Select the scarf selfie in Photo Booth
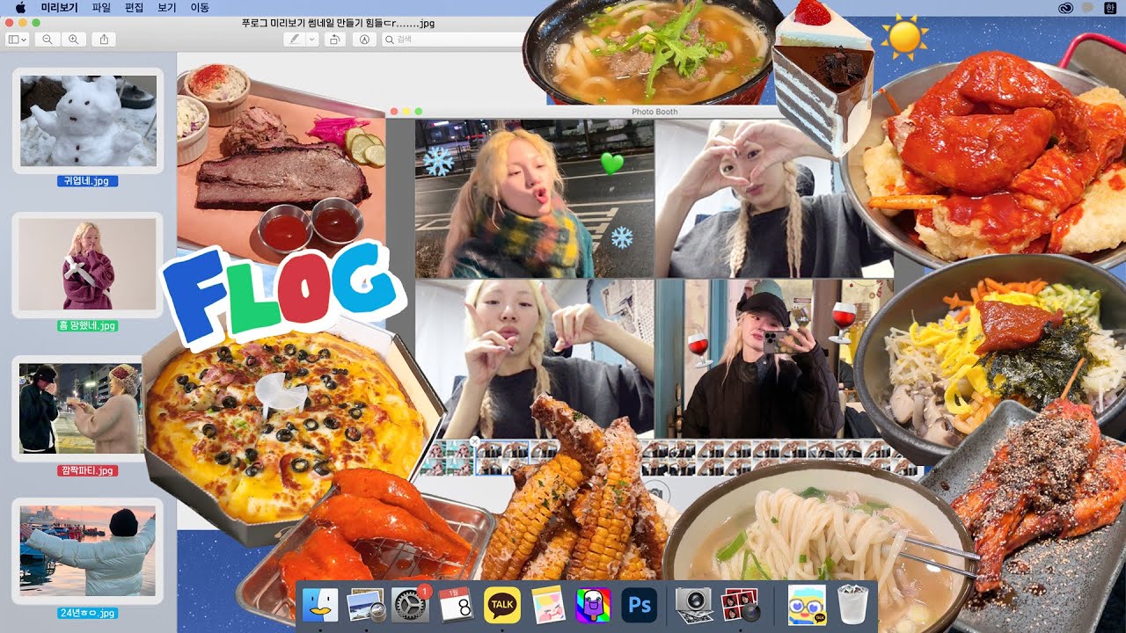 (x=534, y=199)
